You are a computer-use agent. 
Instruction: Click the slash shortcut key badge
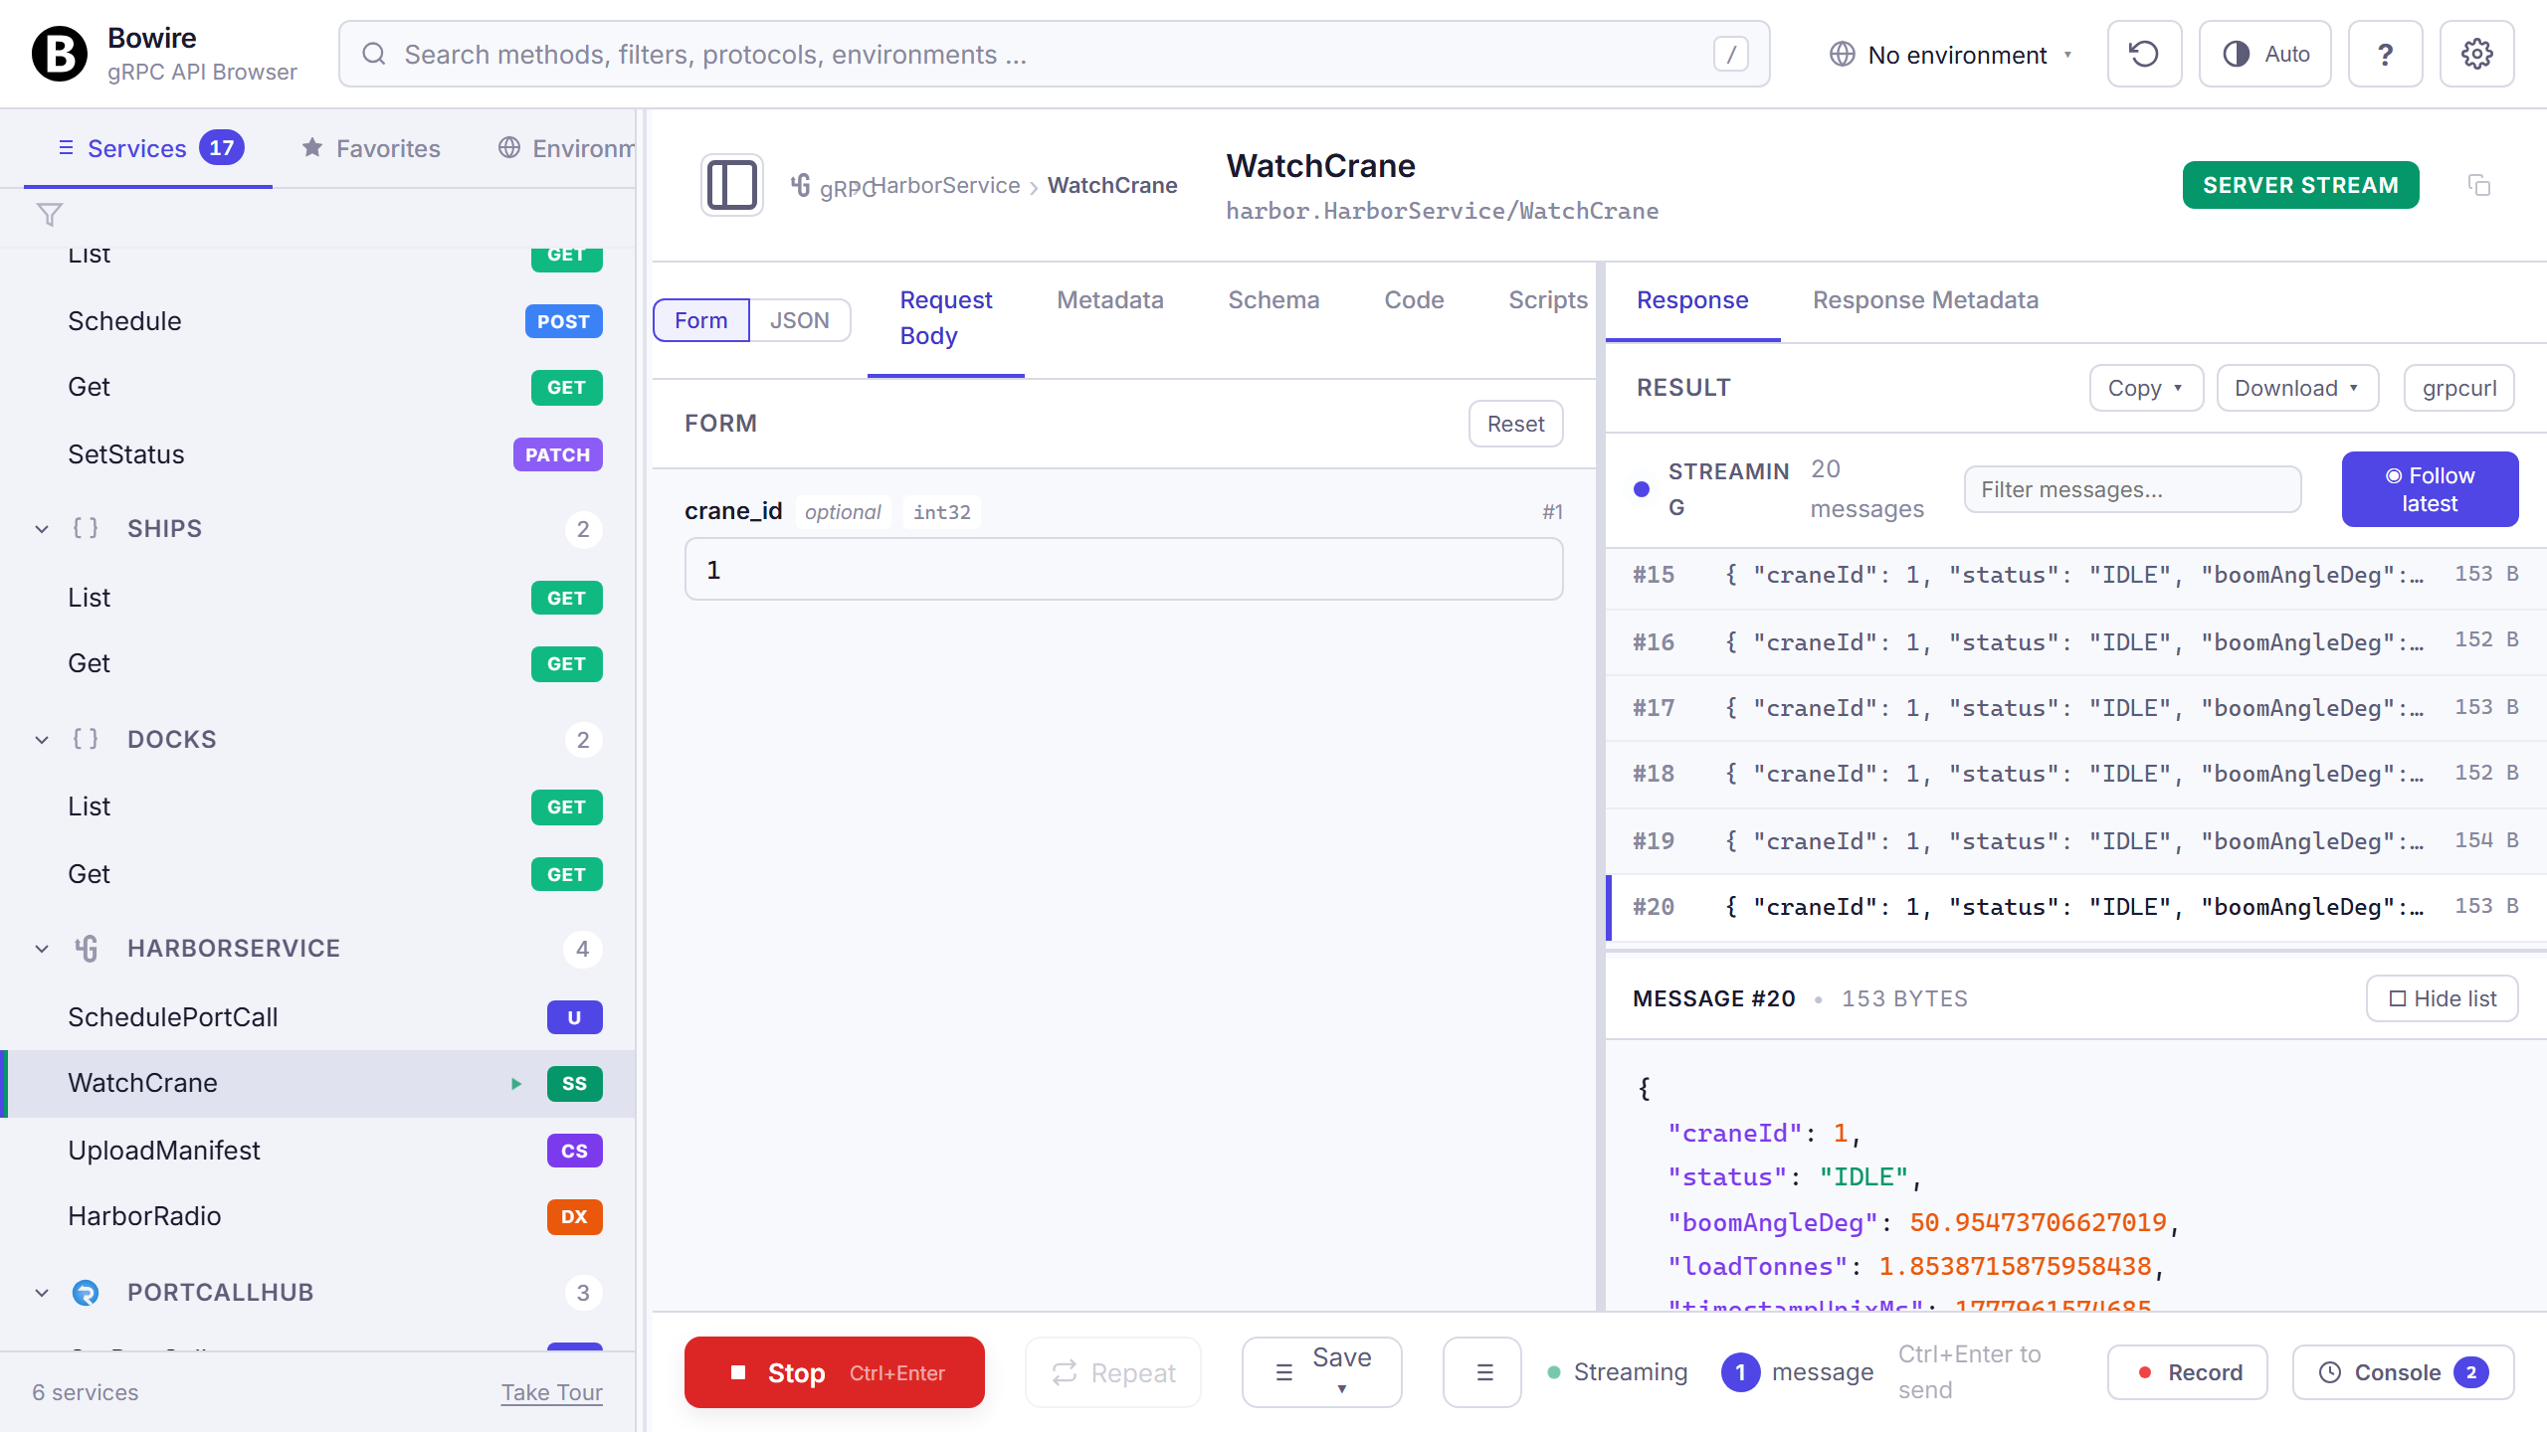pyautogui.click(x=1731, y=54)
